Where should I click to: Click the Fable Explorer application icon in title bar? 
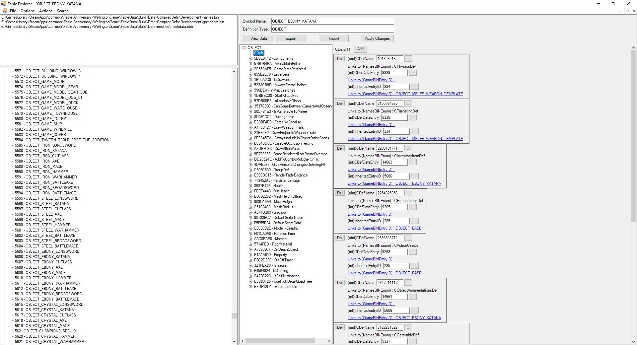point(3,4)
